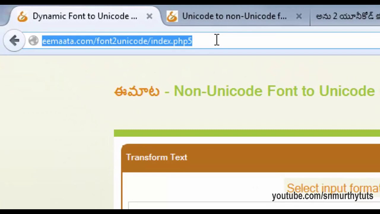Click the Telugu Eemaata logo text
380x214 pixels.
pyautogui.click(x=137, y=91)
